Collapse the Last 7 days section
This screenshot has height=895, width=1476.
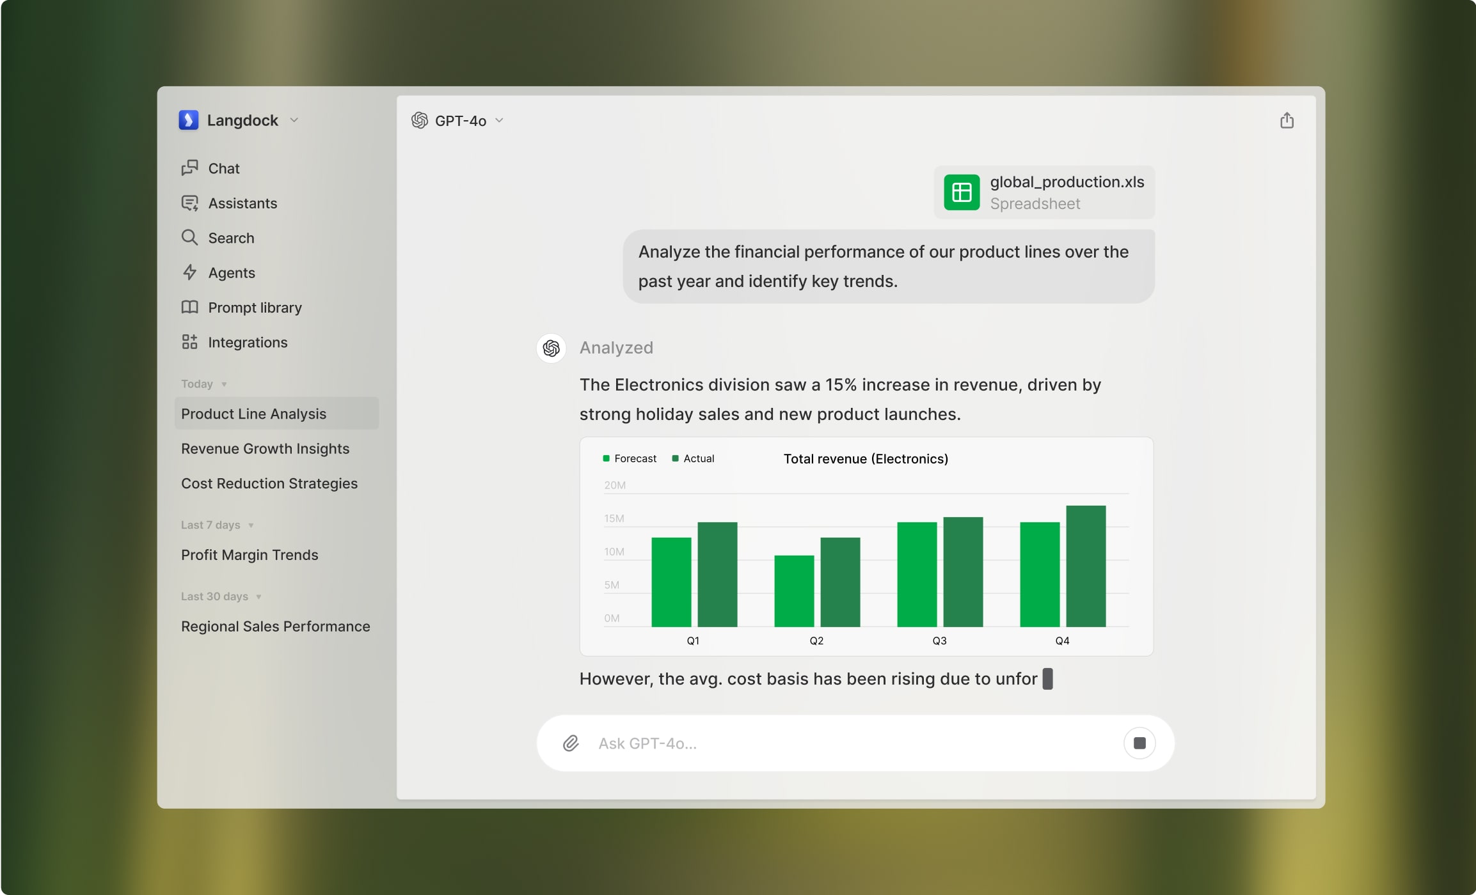(251, 525)
